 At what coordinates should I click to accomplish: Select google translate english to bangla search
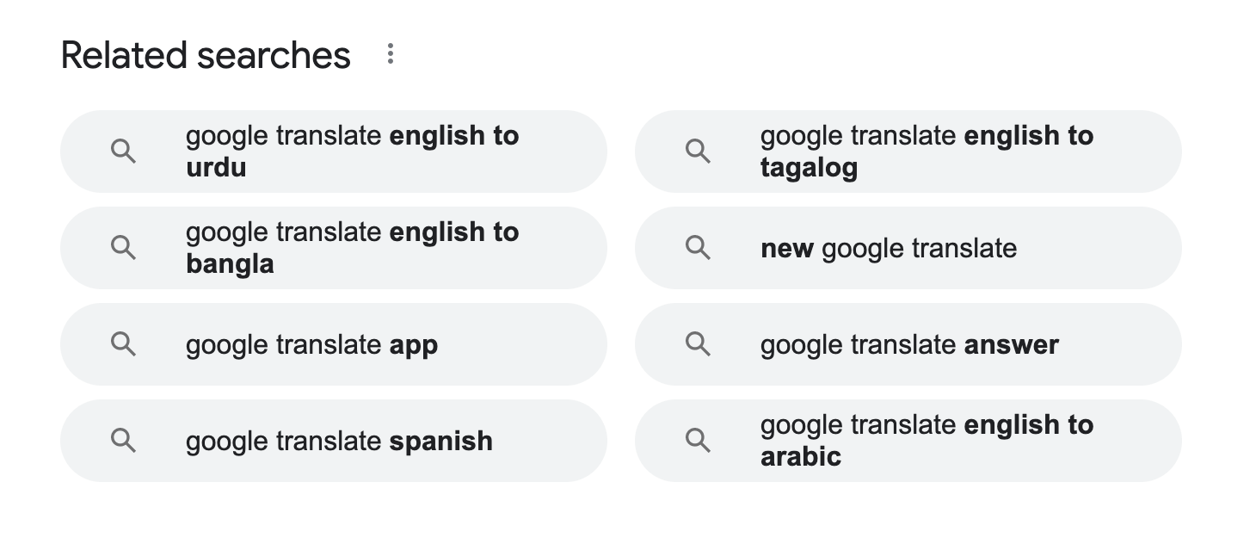pos(334,248)
